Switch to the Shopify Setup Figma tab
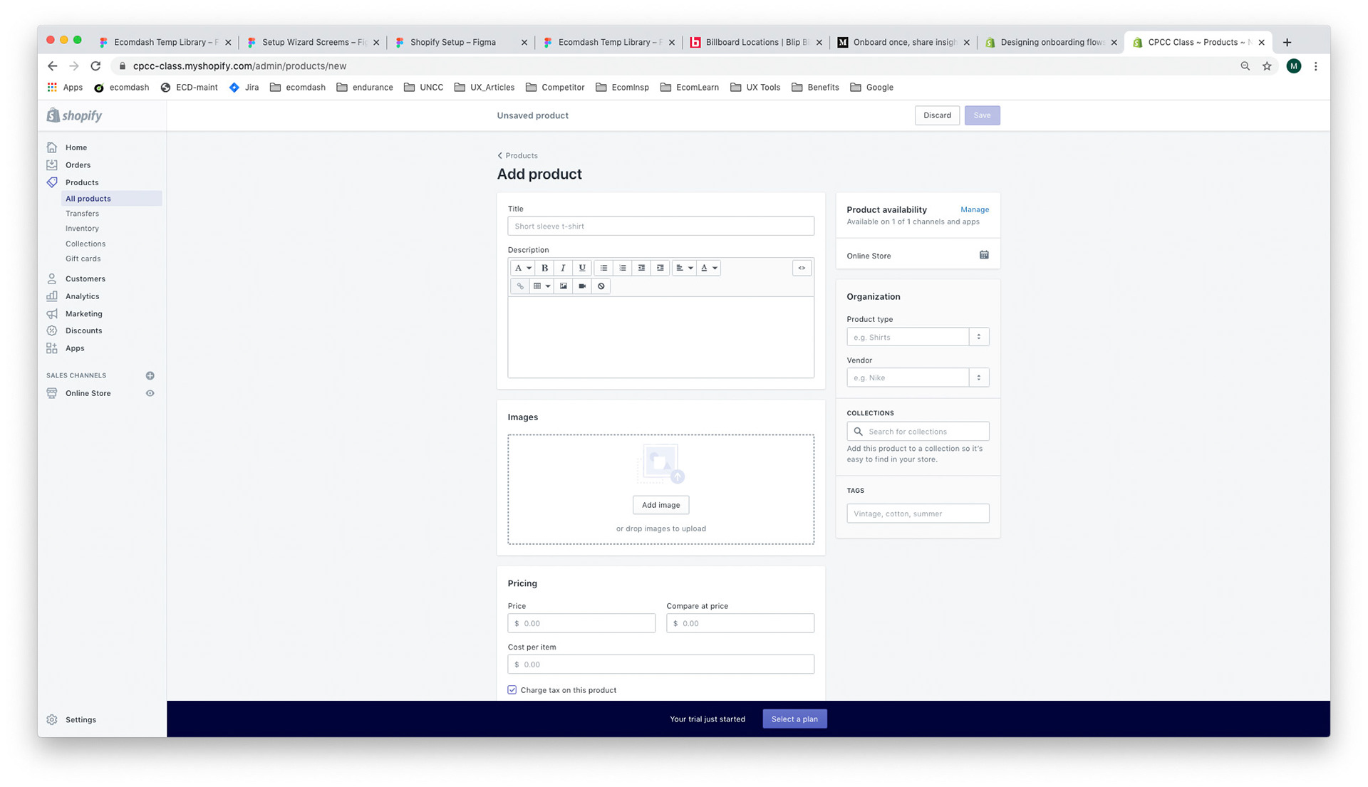 453,42
